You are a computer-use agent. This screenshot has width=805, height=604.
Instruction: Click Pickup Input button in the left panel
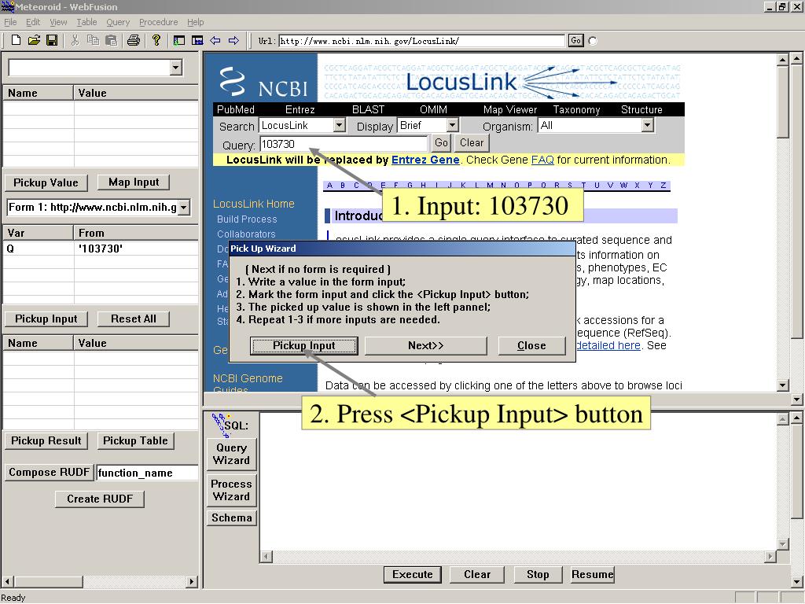point(46,319)
